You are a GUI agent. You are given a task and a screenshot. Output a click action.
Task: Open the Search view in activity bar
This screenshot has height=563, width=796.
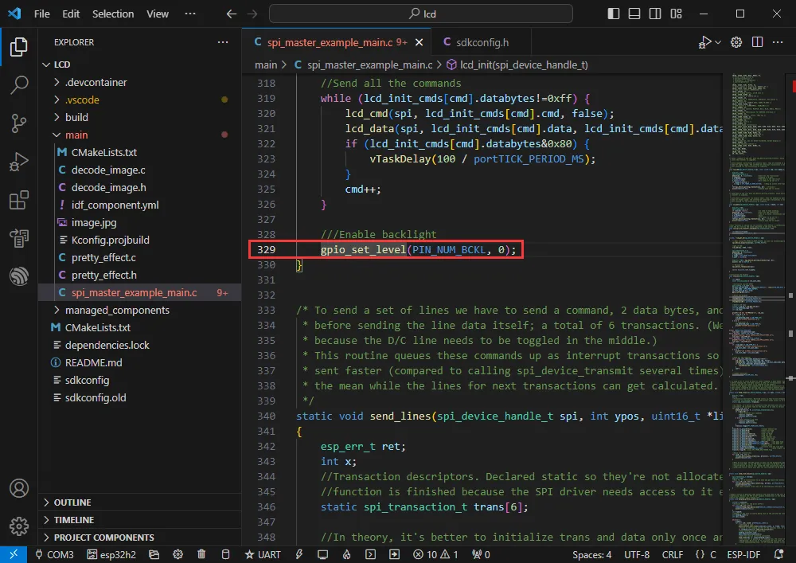coord(19,84)
